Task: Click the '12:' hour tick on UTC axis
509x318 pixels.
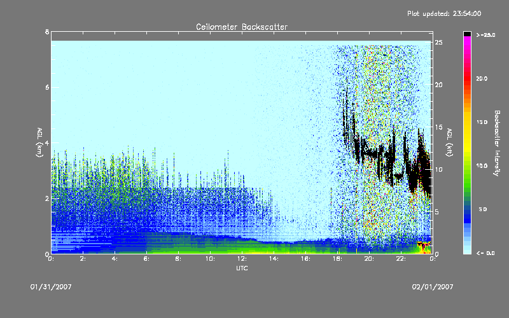Action: click(x=242, y=259)
